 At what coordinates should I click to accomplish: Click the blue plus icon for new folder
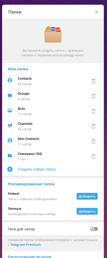coord(10,169)
